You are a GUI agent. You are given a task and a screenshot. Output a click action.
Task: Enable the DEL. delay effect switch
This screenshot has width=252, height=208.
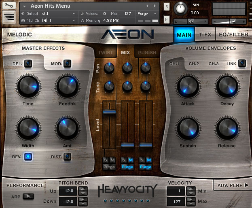(28, 64)
